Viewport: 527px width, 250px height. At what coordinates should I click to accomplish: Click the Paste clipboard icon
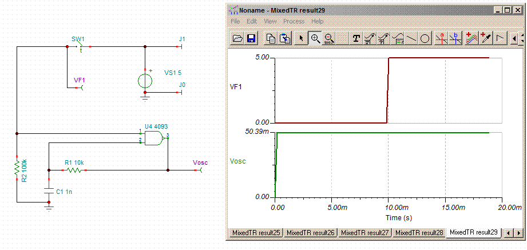[x=285, y=39]
